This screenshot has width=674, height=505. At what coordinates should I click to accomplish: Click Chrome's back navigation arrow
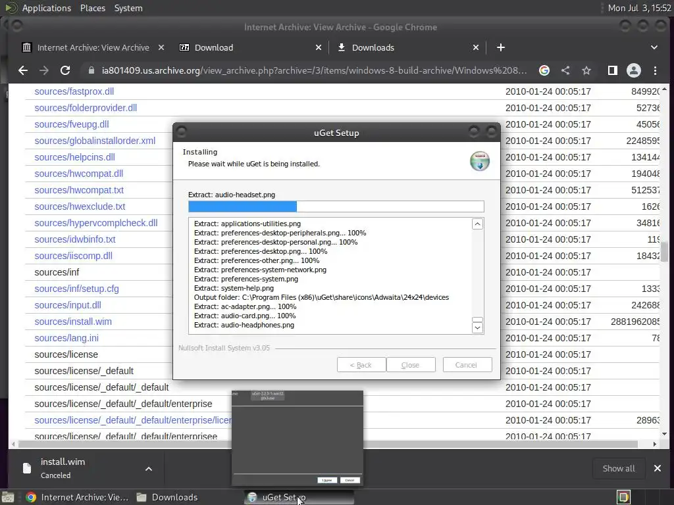(23, 70)
